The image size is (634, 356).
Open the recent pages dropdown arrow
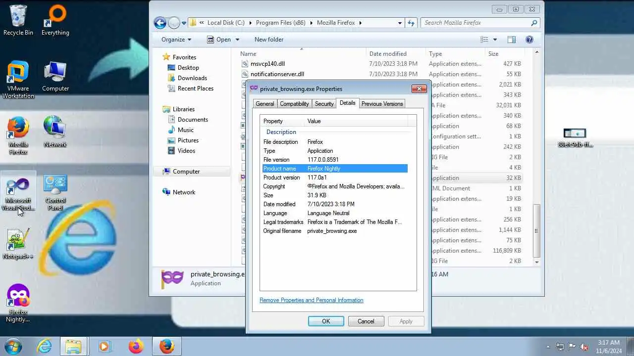pos(184,23)
